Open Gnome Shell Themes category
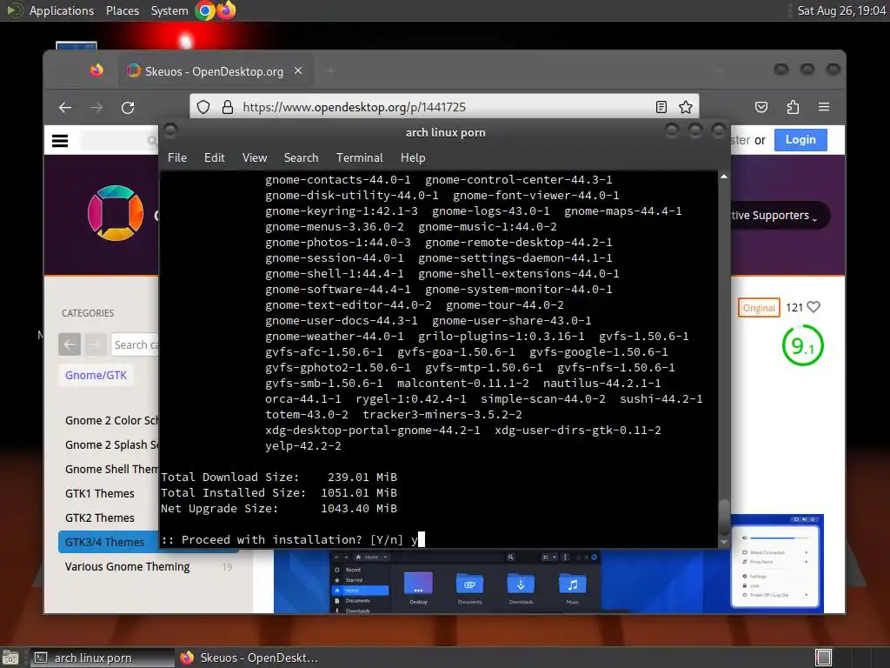Screen dimensions: 890x668 [112, 469]
